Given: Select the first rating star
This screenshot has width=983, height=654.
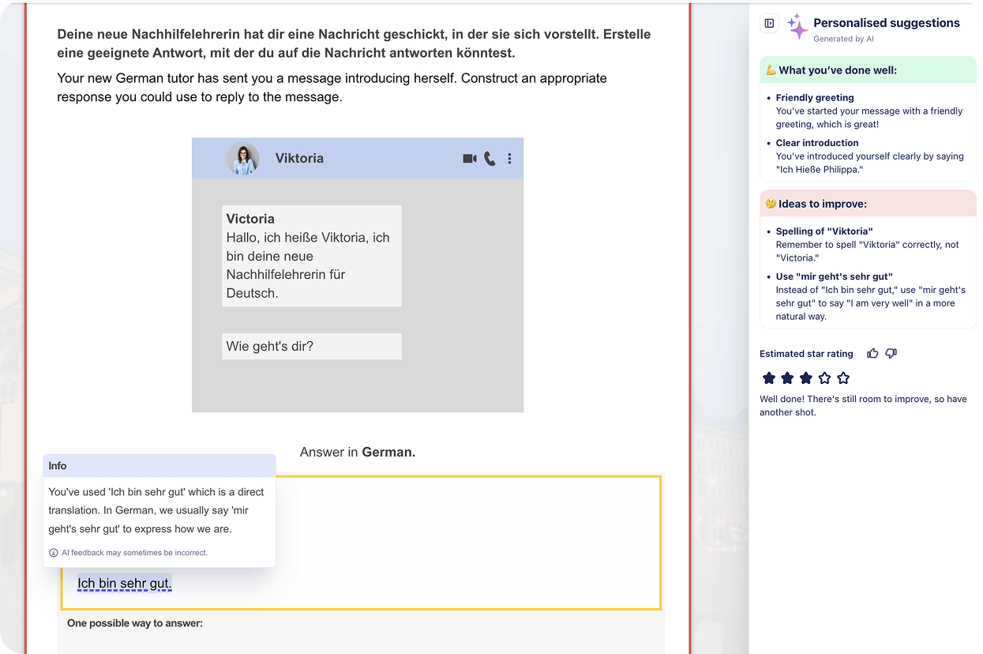Looking at the screenshot, I should [768, 378].
